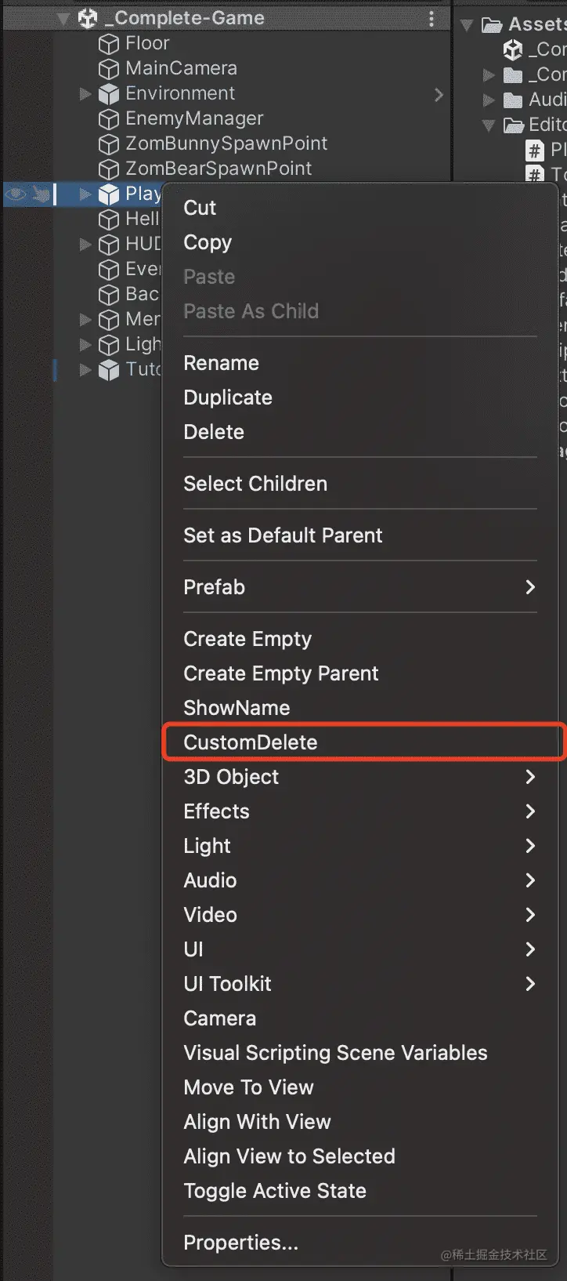
Task: Expand the Tuto object arrow
Action: (x=85, y=370)
